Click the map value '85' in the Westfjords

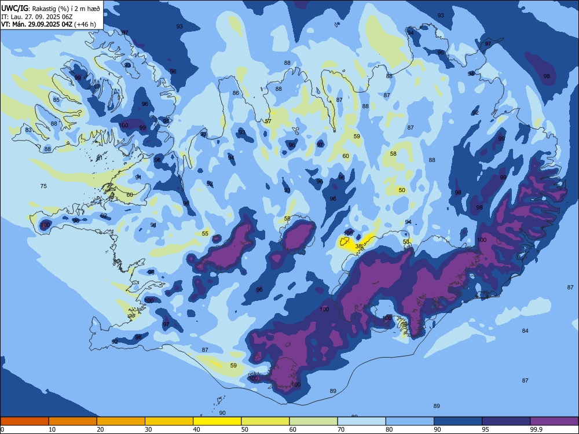point(56,100)
